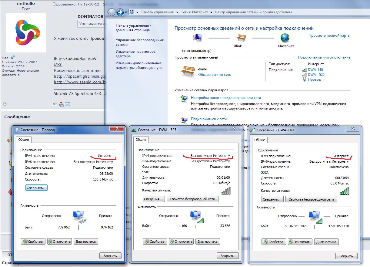Click 'Просмотр полной карты' link
The width and height of the screenshot is (370, 267).
329,35
